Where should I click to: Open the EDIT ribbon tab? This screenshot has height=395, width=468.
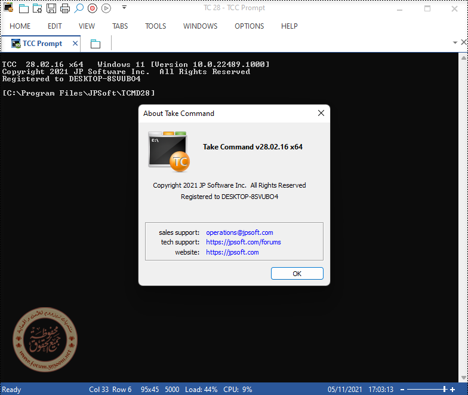[x=55, y=26]
